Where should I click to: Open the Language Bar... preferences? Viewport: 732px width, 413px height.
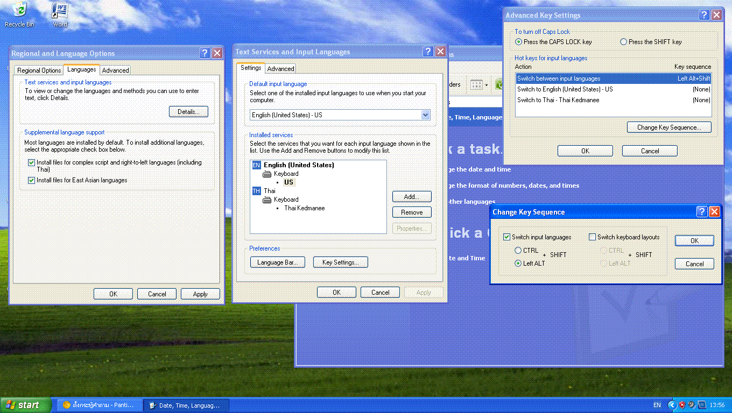click(277, 262)
